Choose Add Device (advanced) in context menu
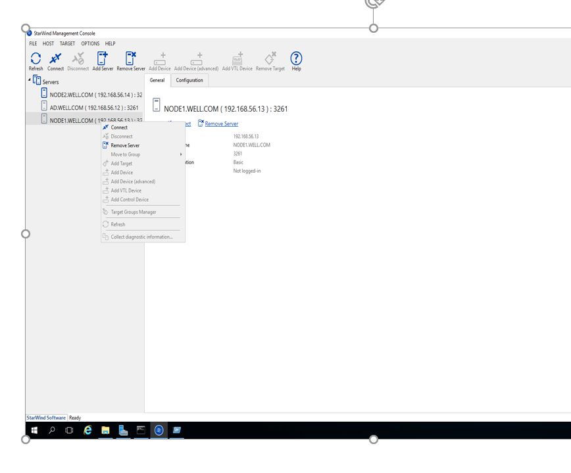The image size is (571, 473). tap(143, 181)
